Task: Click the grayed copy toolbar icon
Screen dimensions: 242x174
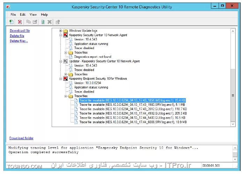Action: click(x=28, y=22)
